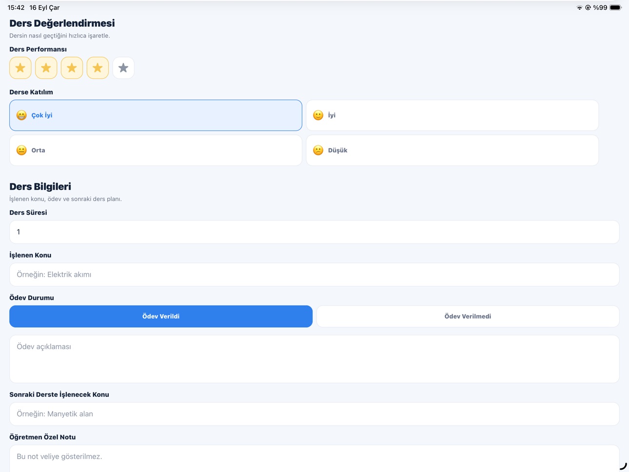Viewport: 629px width, 472px height.
Task: Tap the Wi-Fi status icon
Action: pyautogui.click(x=579, y=8)
